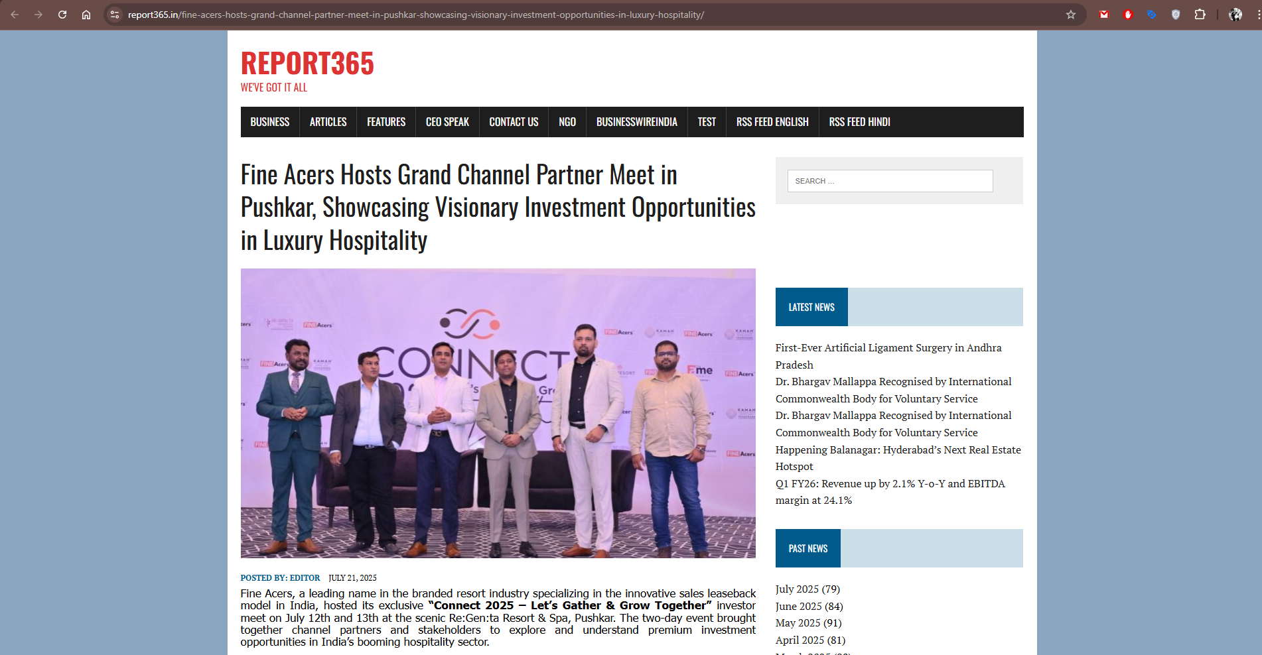
Task: Open the browser profile avatar
Action: pos(1235,15)
